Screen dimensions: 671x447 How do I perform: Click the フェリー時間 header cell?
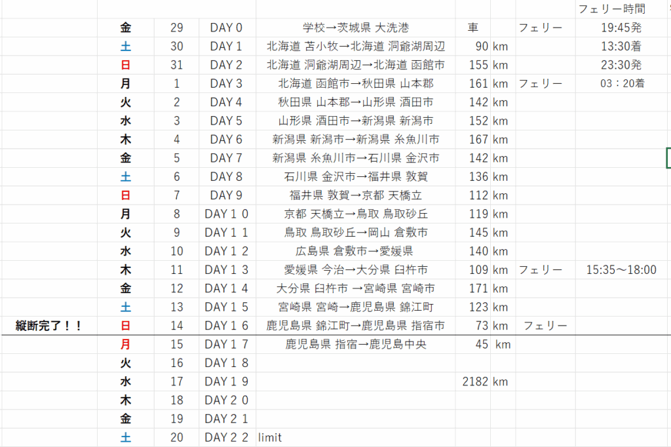point(611,9)
